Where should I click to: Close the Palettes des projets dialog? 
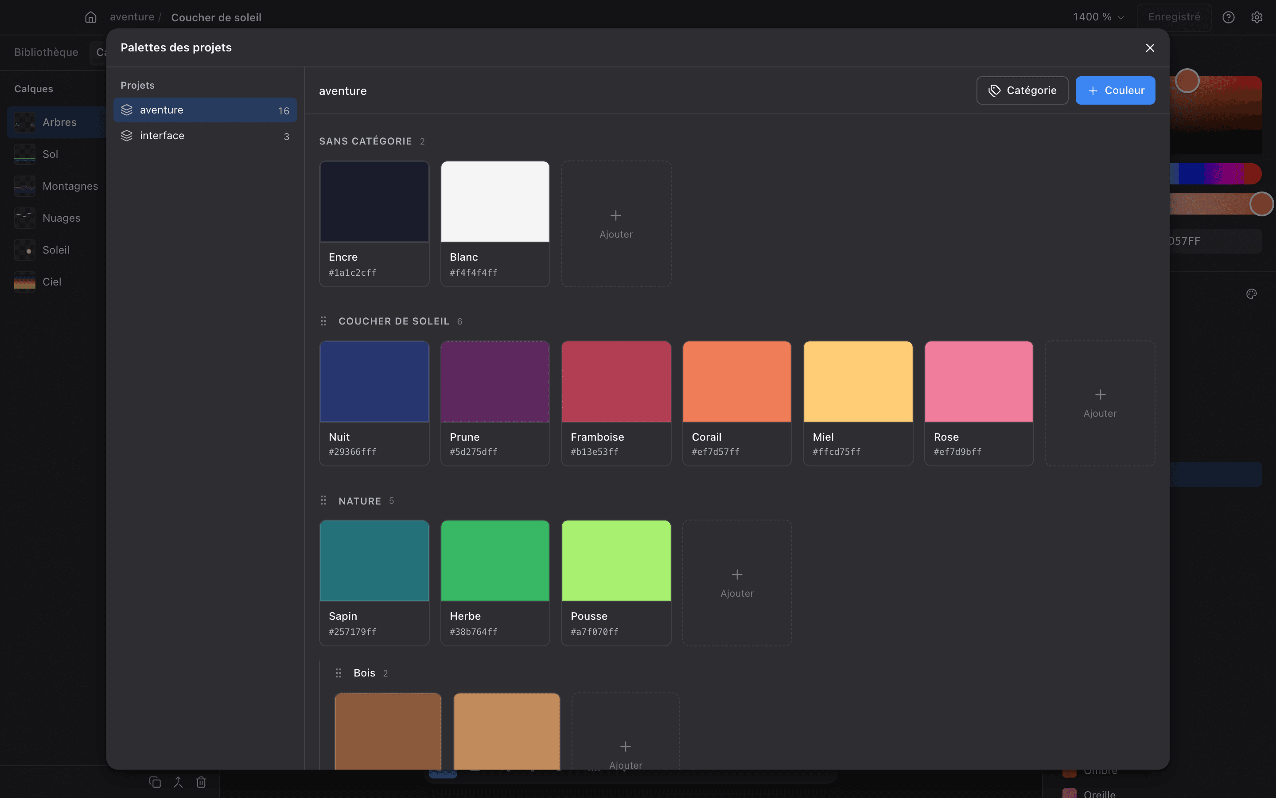pos(1150,48)
